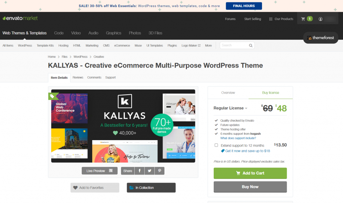Toggle the In Collection button

click(x=151, y=188)
